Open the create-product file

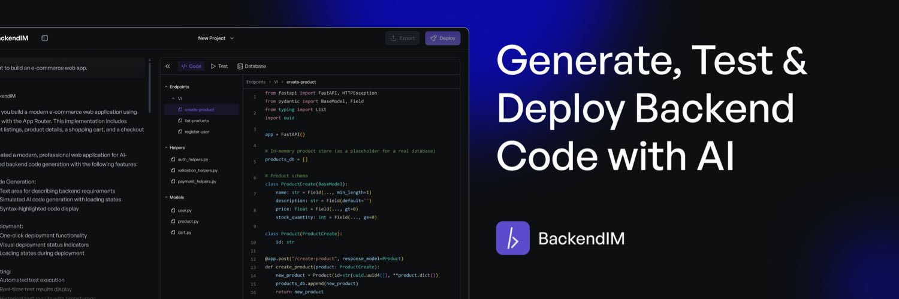(x=201, y=110)
